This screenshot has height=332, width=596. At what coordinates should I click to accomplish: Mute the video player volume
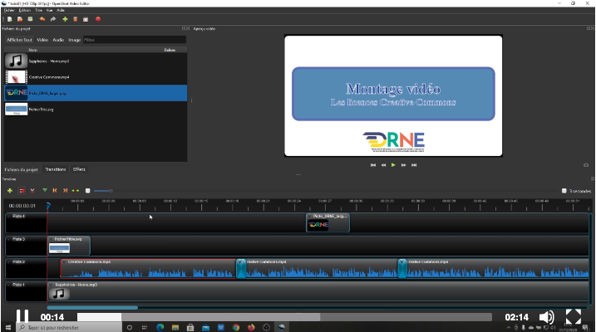547,317
